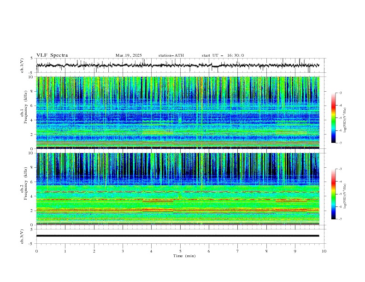Click time axis tick label "7"

pos(238,251)
